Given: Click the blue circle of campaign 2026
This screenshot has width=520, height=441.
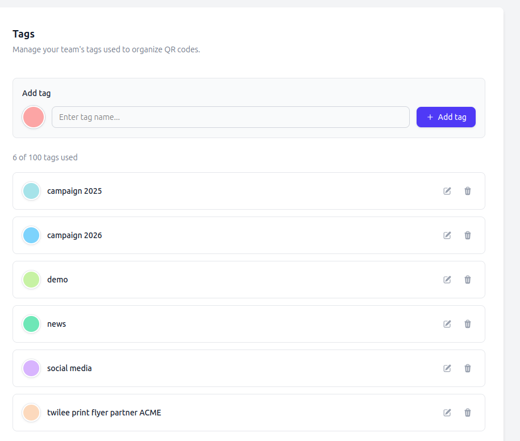Looking at the screenshot, I should pyautogui.click(x=31, y=235).
